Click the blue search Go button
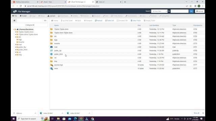Viewport: 216px width, 121px height. (191, 11)
